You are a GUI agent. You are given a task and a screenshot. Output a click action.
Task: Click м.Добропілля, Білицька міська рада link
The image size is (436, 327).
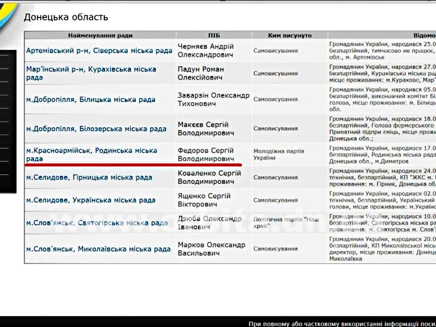[x=90, y=99]
